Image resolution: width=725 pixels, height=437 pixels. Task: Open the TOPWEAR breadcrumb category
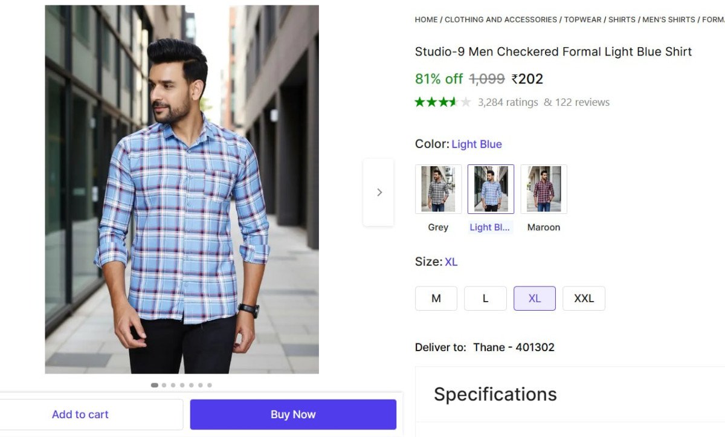click(582, 19)
